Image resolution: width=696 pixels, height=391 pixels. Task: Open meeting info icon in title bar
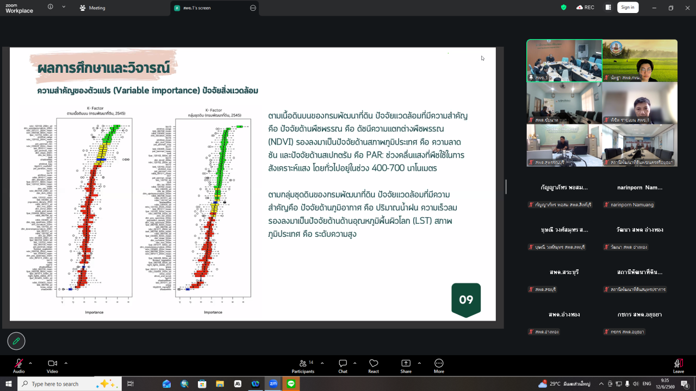coord(51,7)
